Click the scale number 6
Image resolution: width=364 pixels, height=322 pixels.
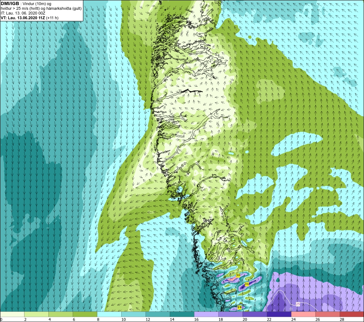click(x=74, y=319)
